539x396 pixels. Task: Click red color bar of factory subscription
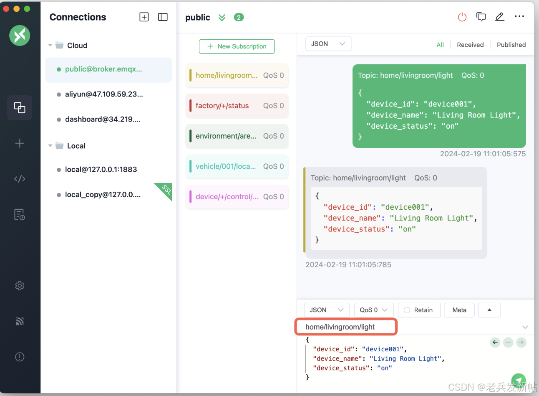(190, 106)
